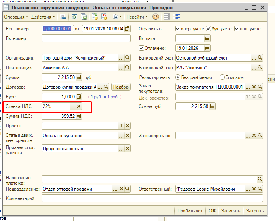Viewport: 275px width, 221px height.
Task: Open calendar for the Рег. номер date
Action: click(127, 29)
